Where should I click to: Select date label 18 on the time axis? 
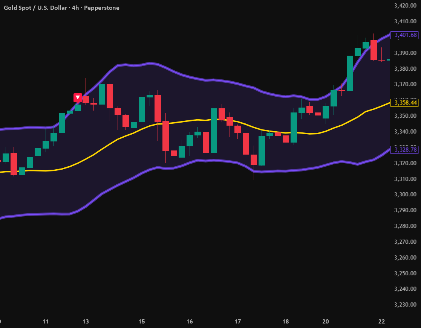(x=286, y=322)
